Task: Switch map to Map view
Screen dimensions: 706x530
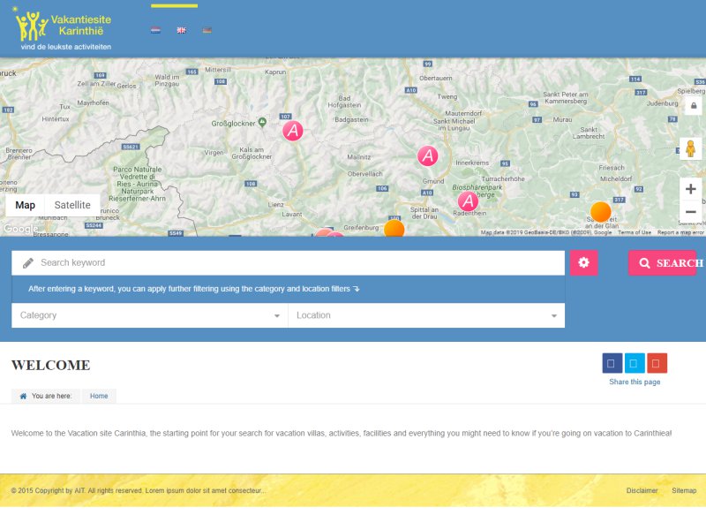Action: pyautogui.click(x=26, y=205)
